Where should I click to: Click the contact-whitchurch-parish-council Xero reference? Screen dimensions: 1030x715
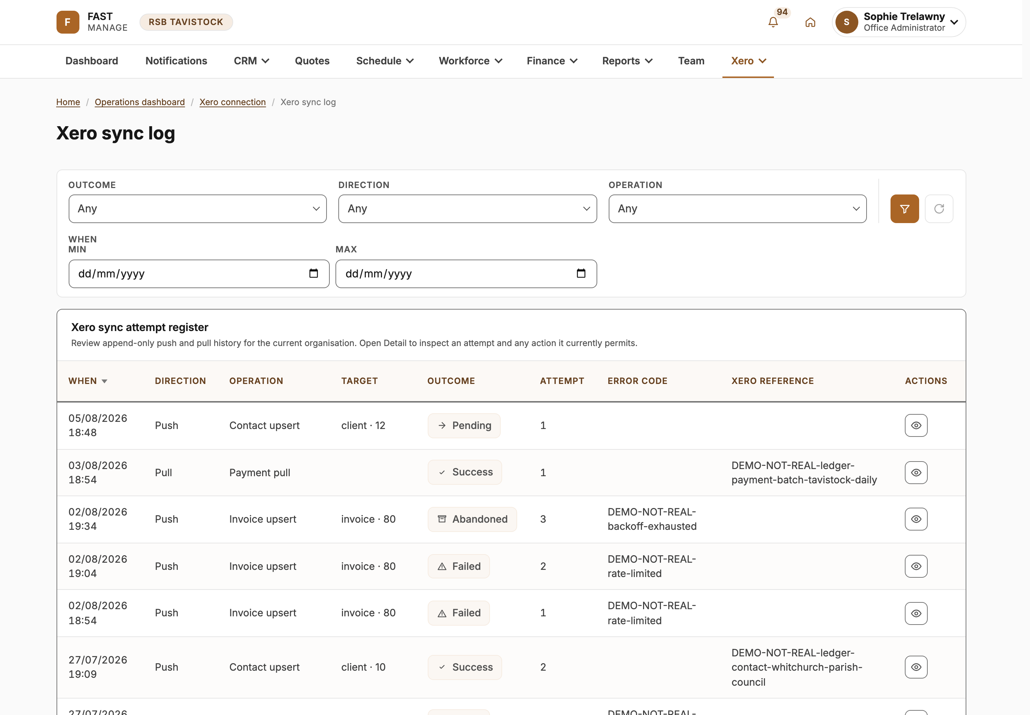pos(796,667)
